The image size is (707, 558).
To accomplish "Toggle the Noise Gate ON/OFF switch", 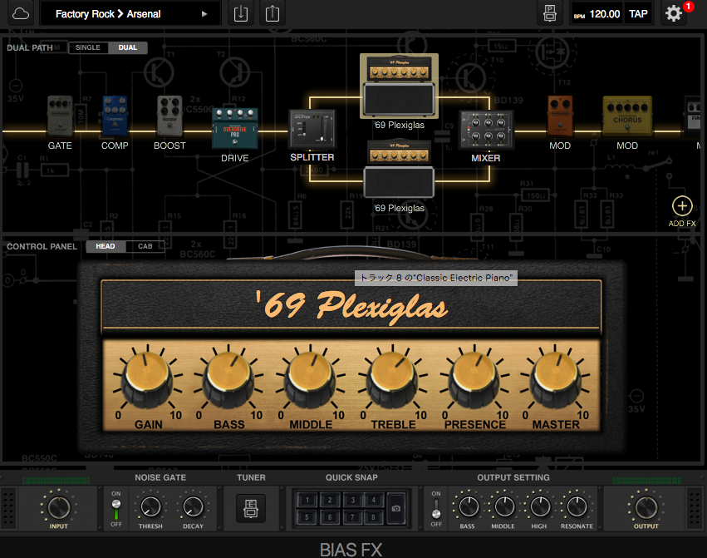I will 115,509.
